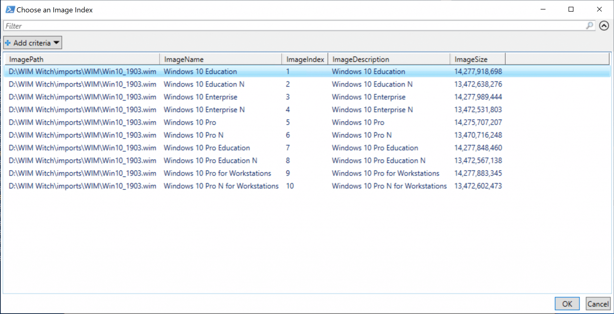Select the Windows 10 Enterprise row
The image size is (614, 314).
[x=200, y=97]
